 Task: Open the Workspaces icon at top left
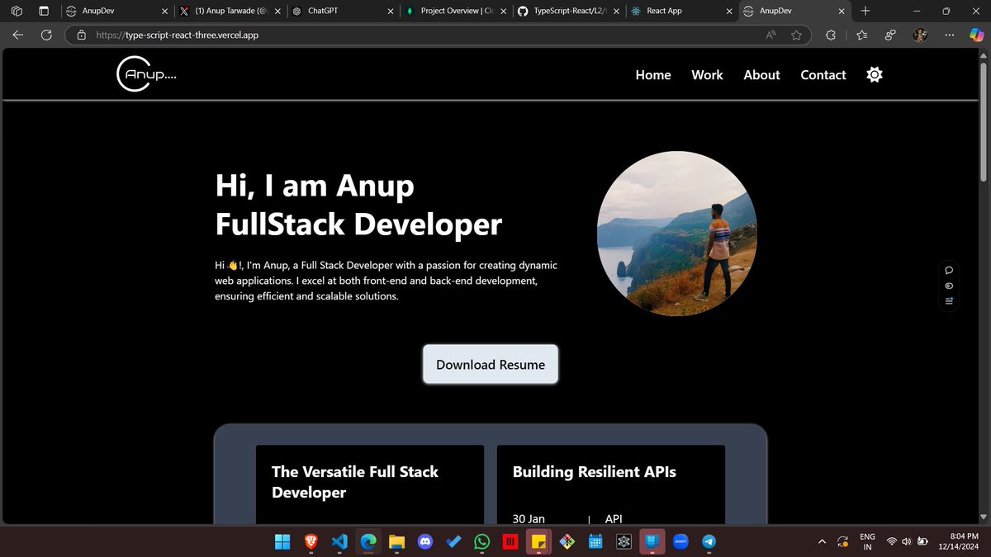coord(17,12)
